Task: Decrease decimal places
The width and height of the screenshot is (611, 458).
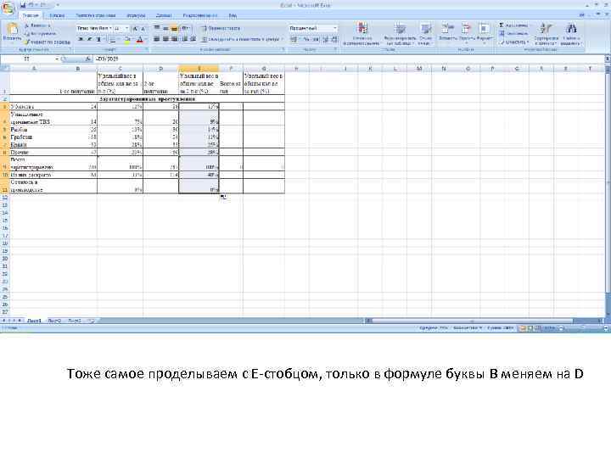Action: pyautogui.click(x=334, y=39)
